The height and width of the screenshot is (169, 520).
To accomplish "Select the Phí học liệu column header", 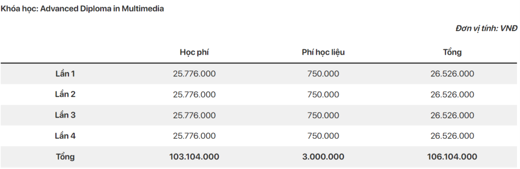I will click(x=324, y=52).
